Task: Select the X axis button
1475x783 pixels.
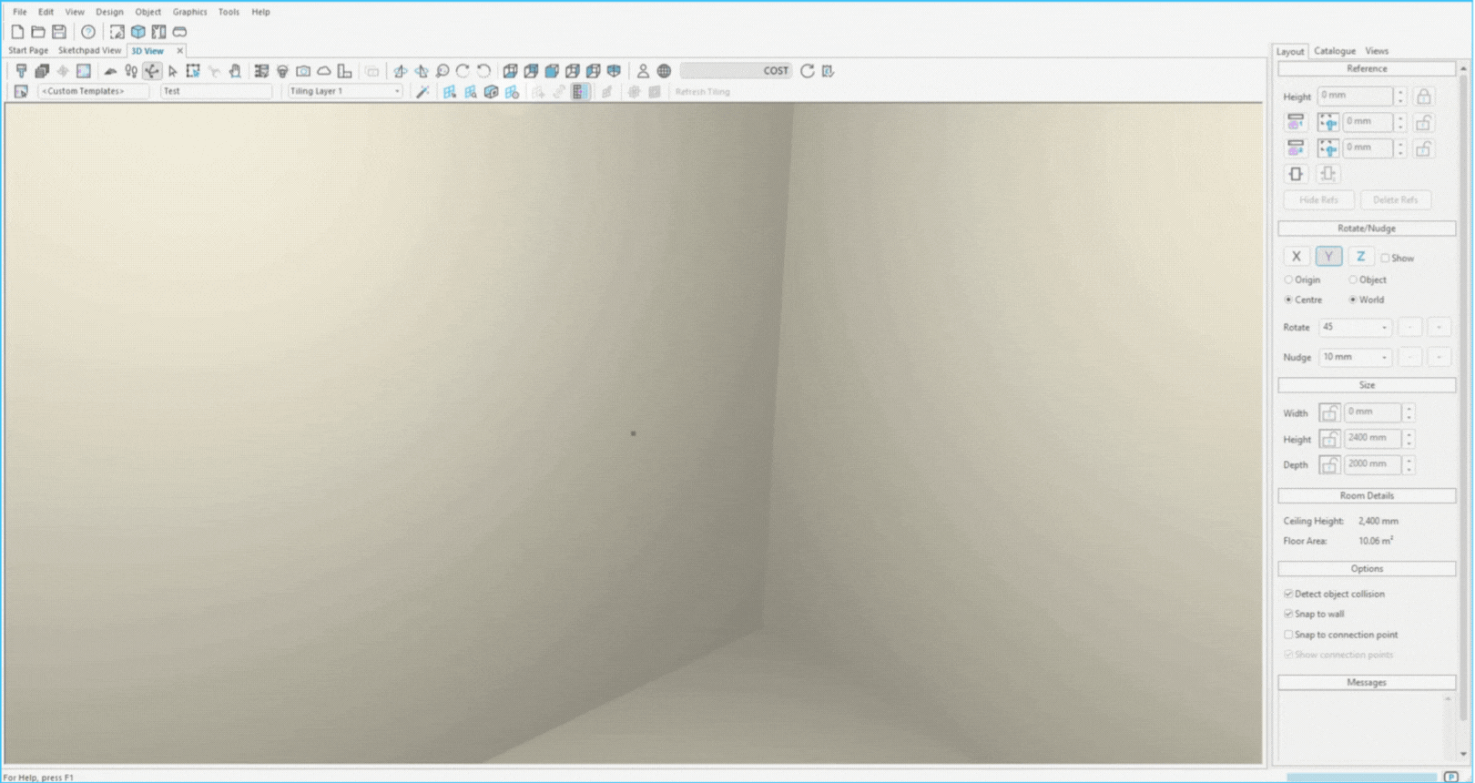Action: [1297, 257]
